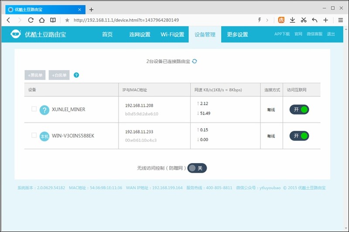Image resolution: width=349 pixels, height=232 pixels.
Task: Check the XUNLEI_MINER device checkbox
Action: click(34, 109)
